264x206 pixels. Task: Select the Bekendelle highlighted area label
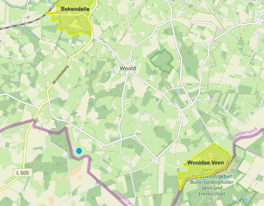75,9
